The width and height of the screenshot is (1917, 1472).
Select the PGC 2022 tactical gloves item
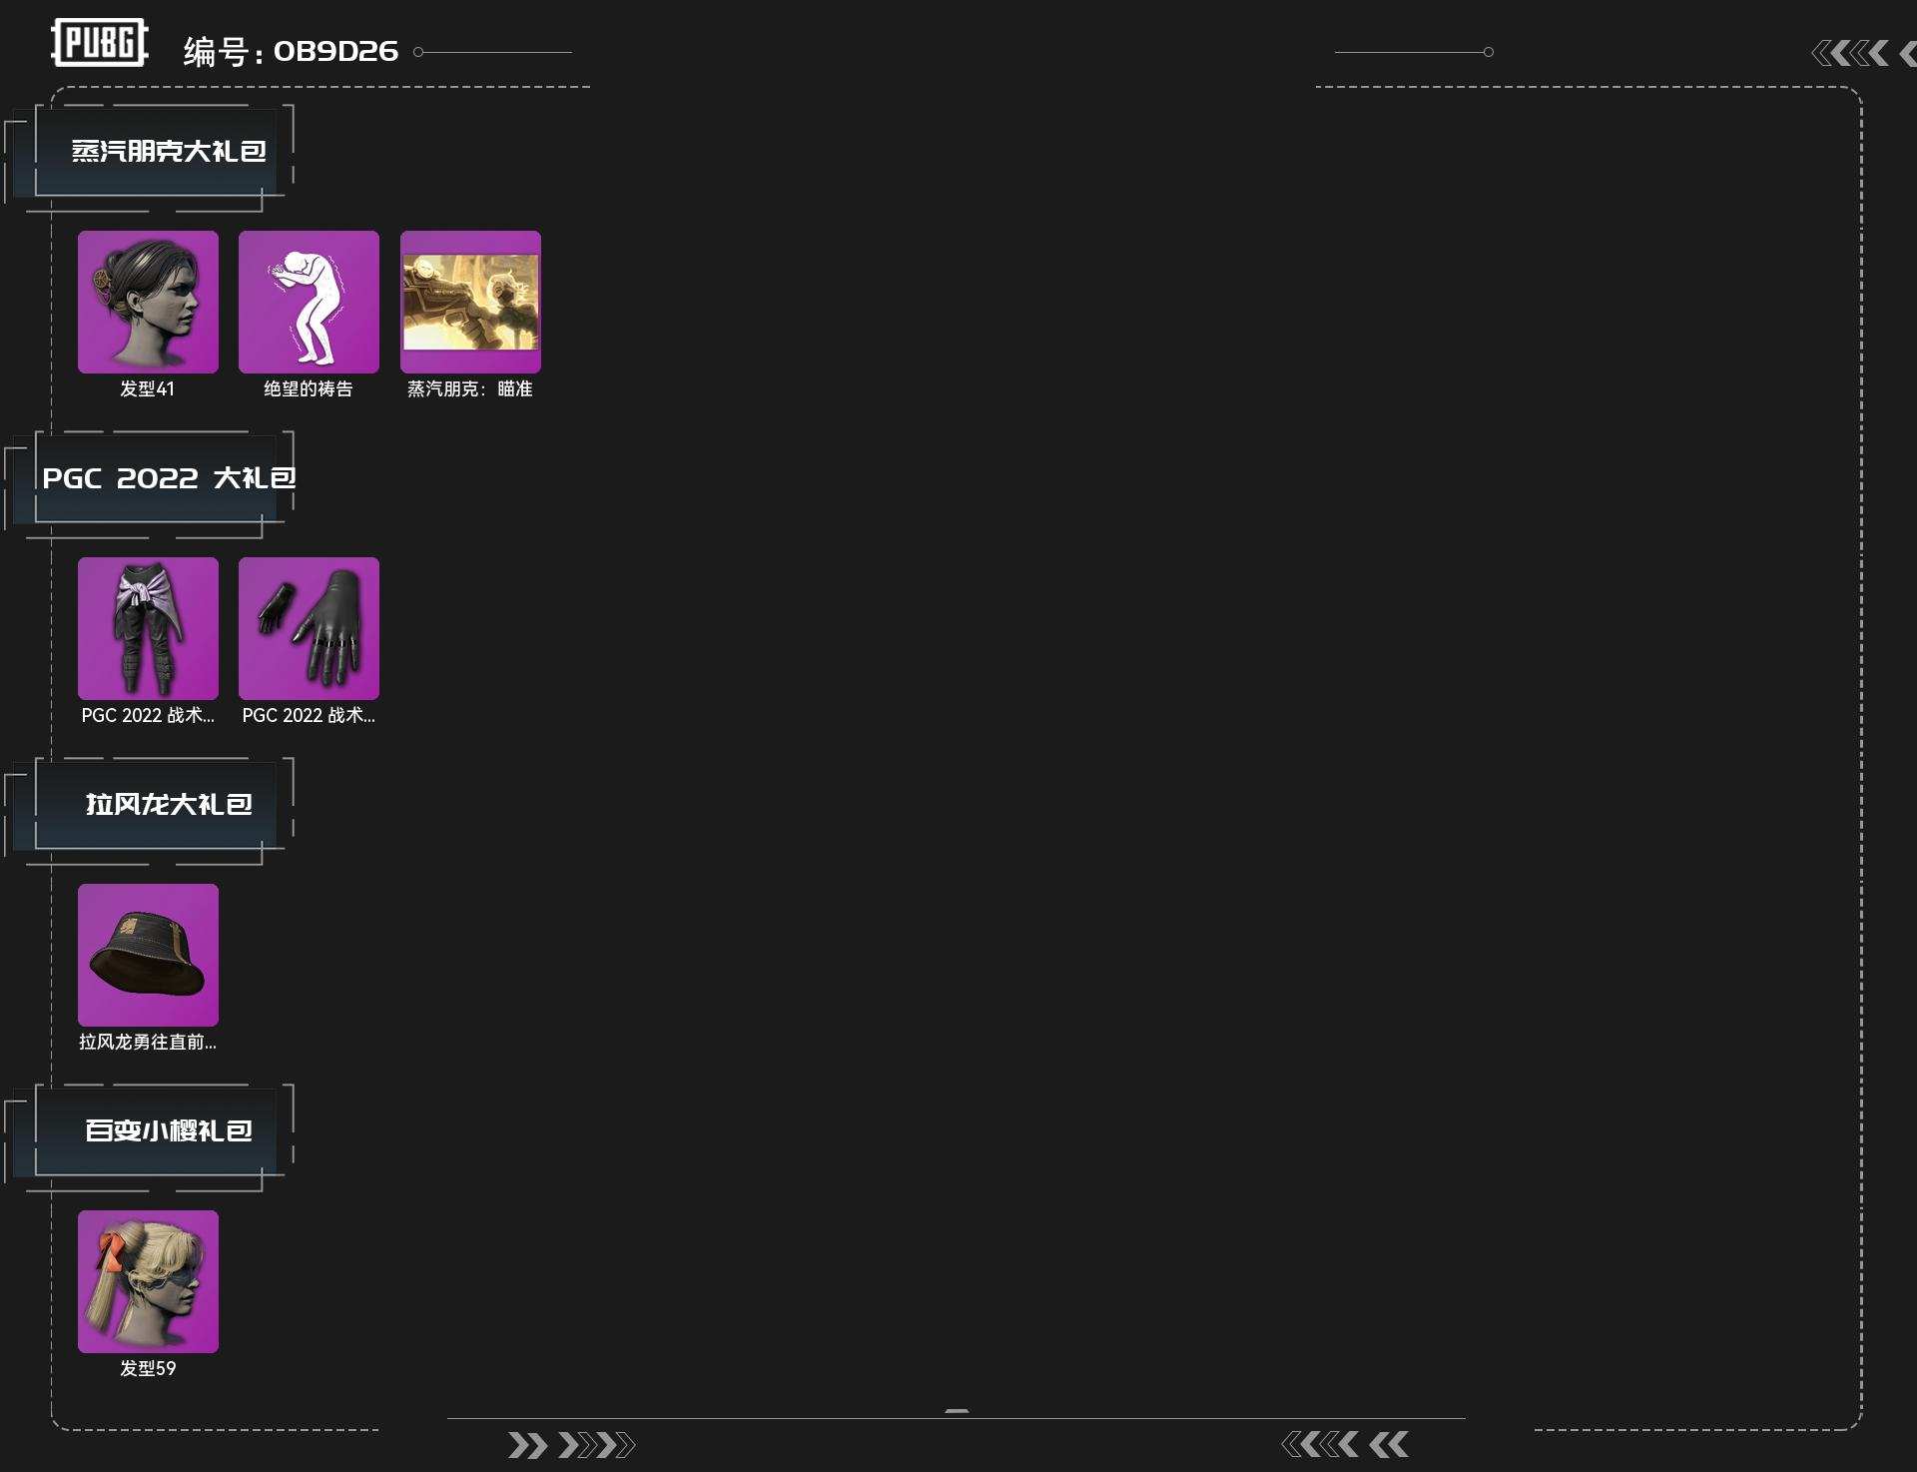(309, 628)
